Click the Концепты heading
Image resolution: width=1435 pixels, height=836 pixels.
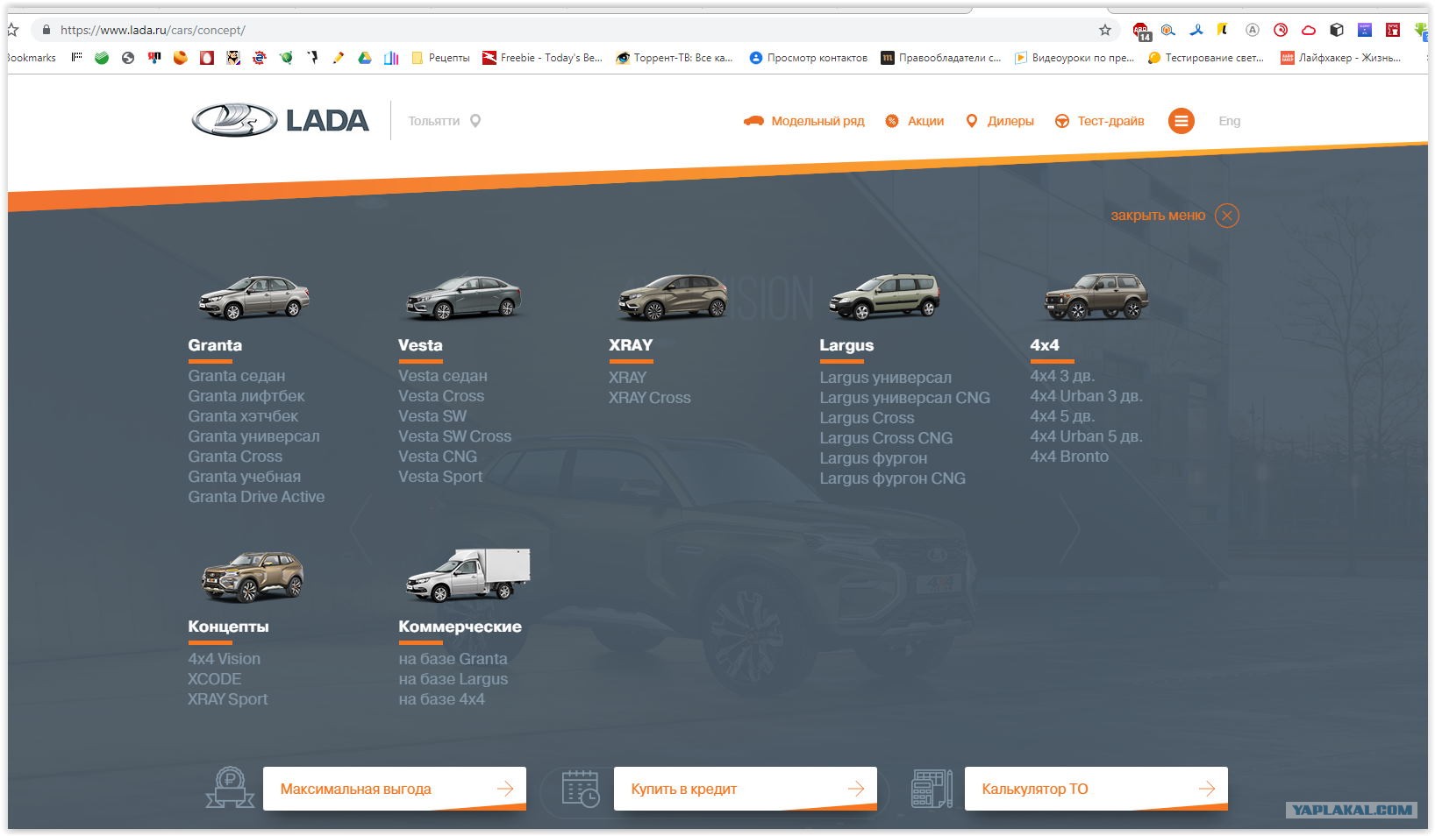click(228, 627)
